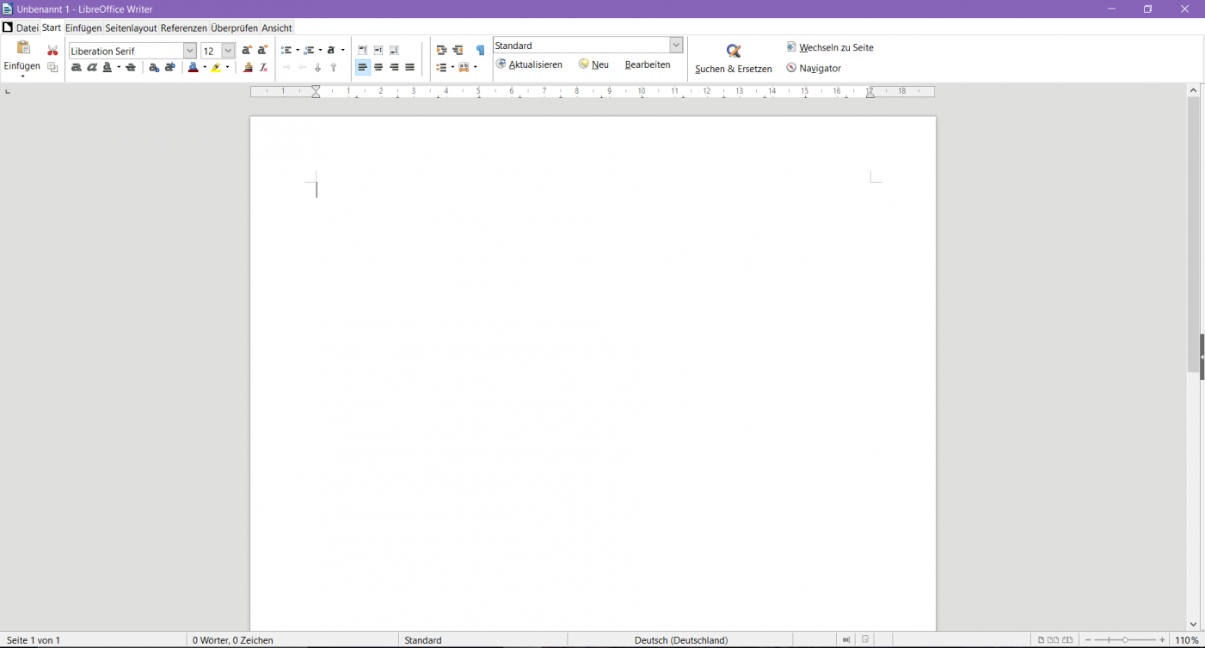
Task: Click the Einfügen paste clipboard icon
Action: 23,47
